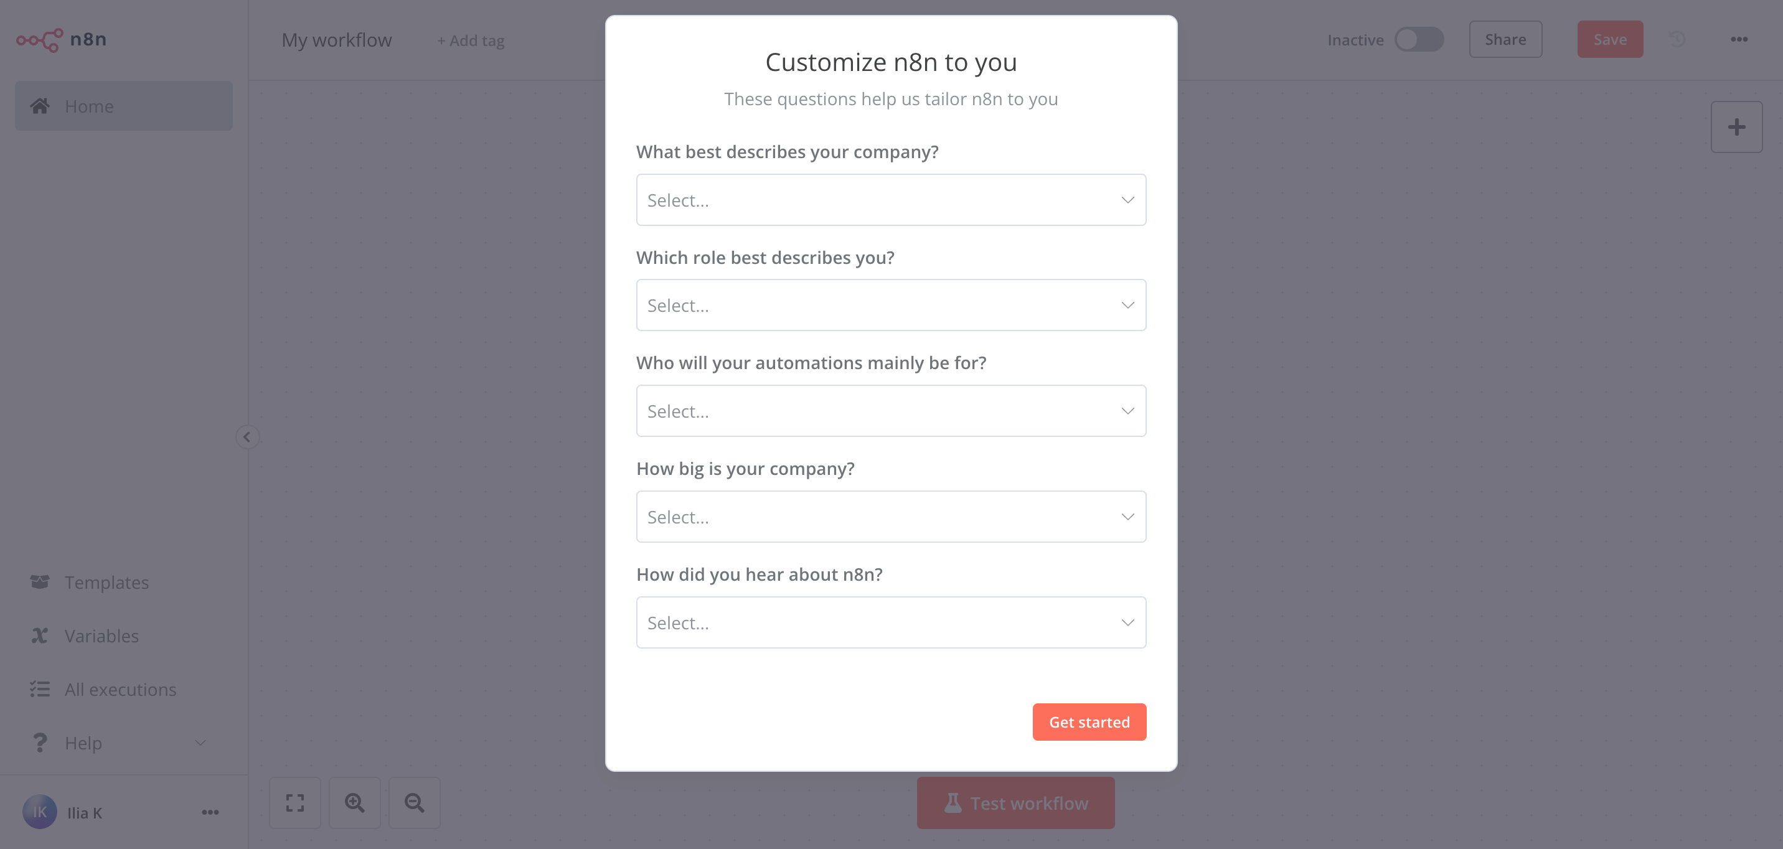This screenshot has width=1783, height=849.
Task: Zoom in on the workflow canvas
Action: coord(354,803)
